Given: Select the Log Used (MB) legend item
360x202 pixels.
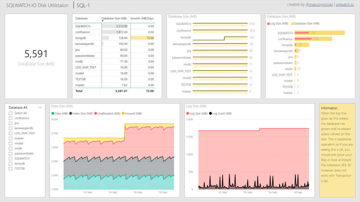Looking at the screenshot, I should coord(221,113).
